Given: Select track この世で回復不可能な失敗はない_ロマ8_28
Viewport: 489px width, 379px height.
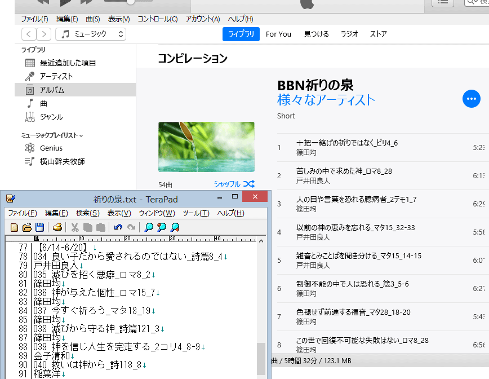Looking at the screenshot, I should (383, 342).
